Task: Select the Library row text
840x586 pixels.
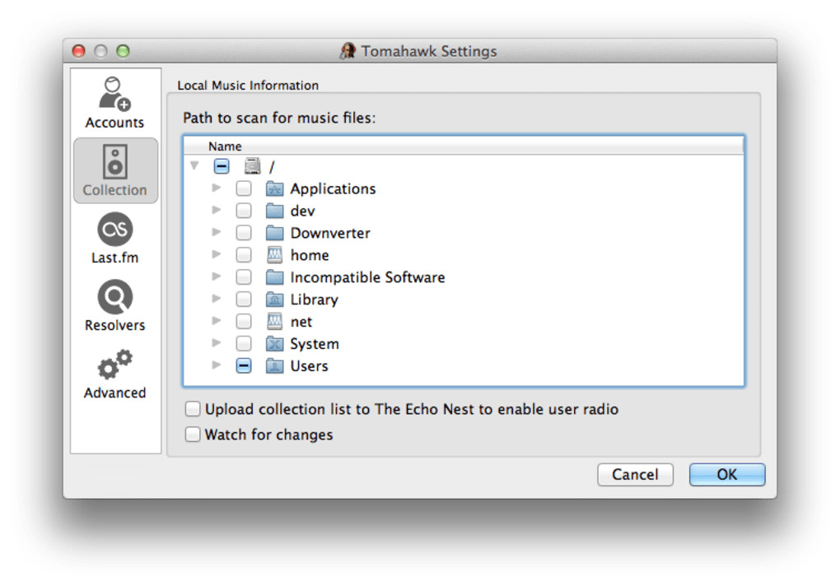Action: pyautogui.click(x=314, y=300)
